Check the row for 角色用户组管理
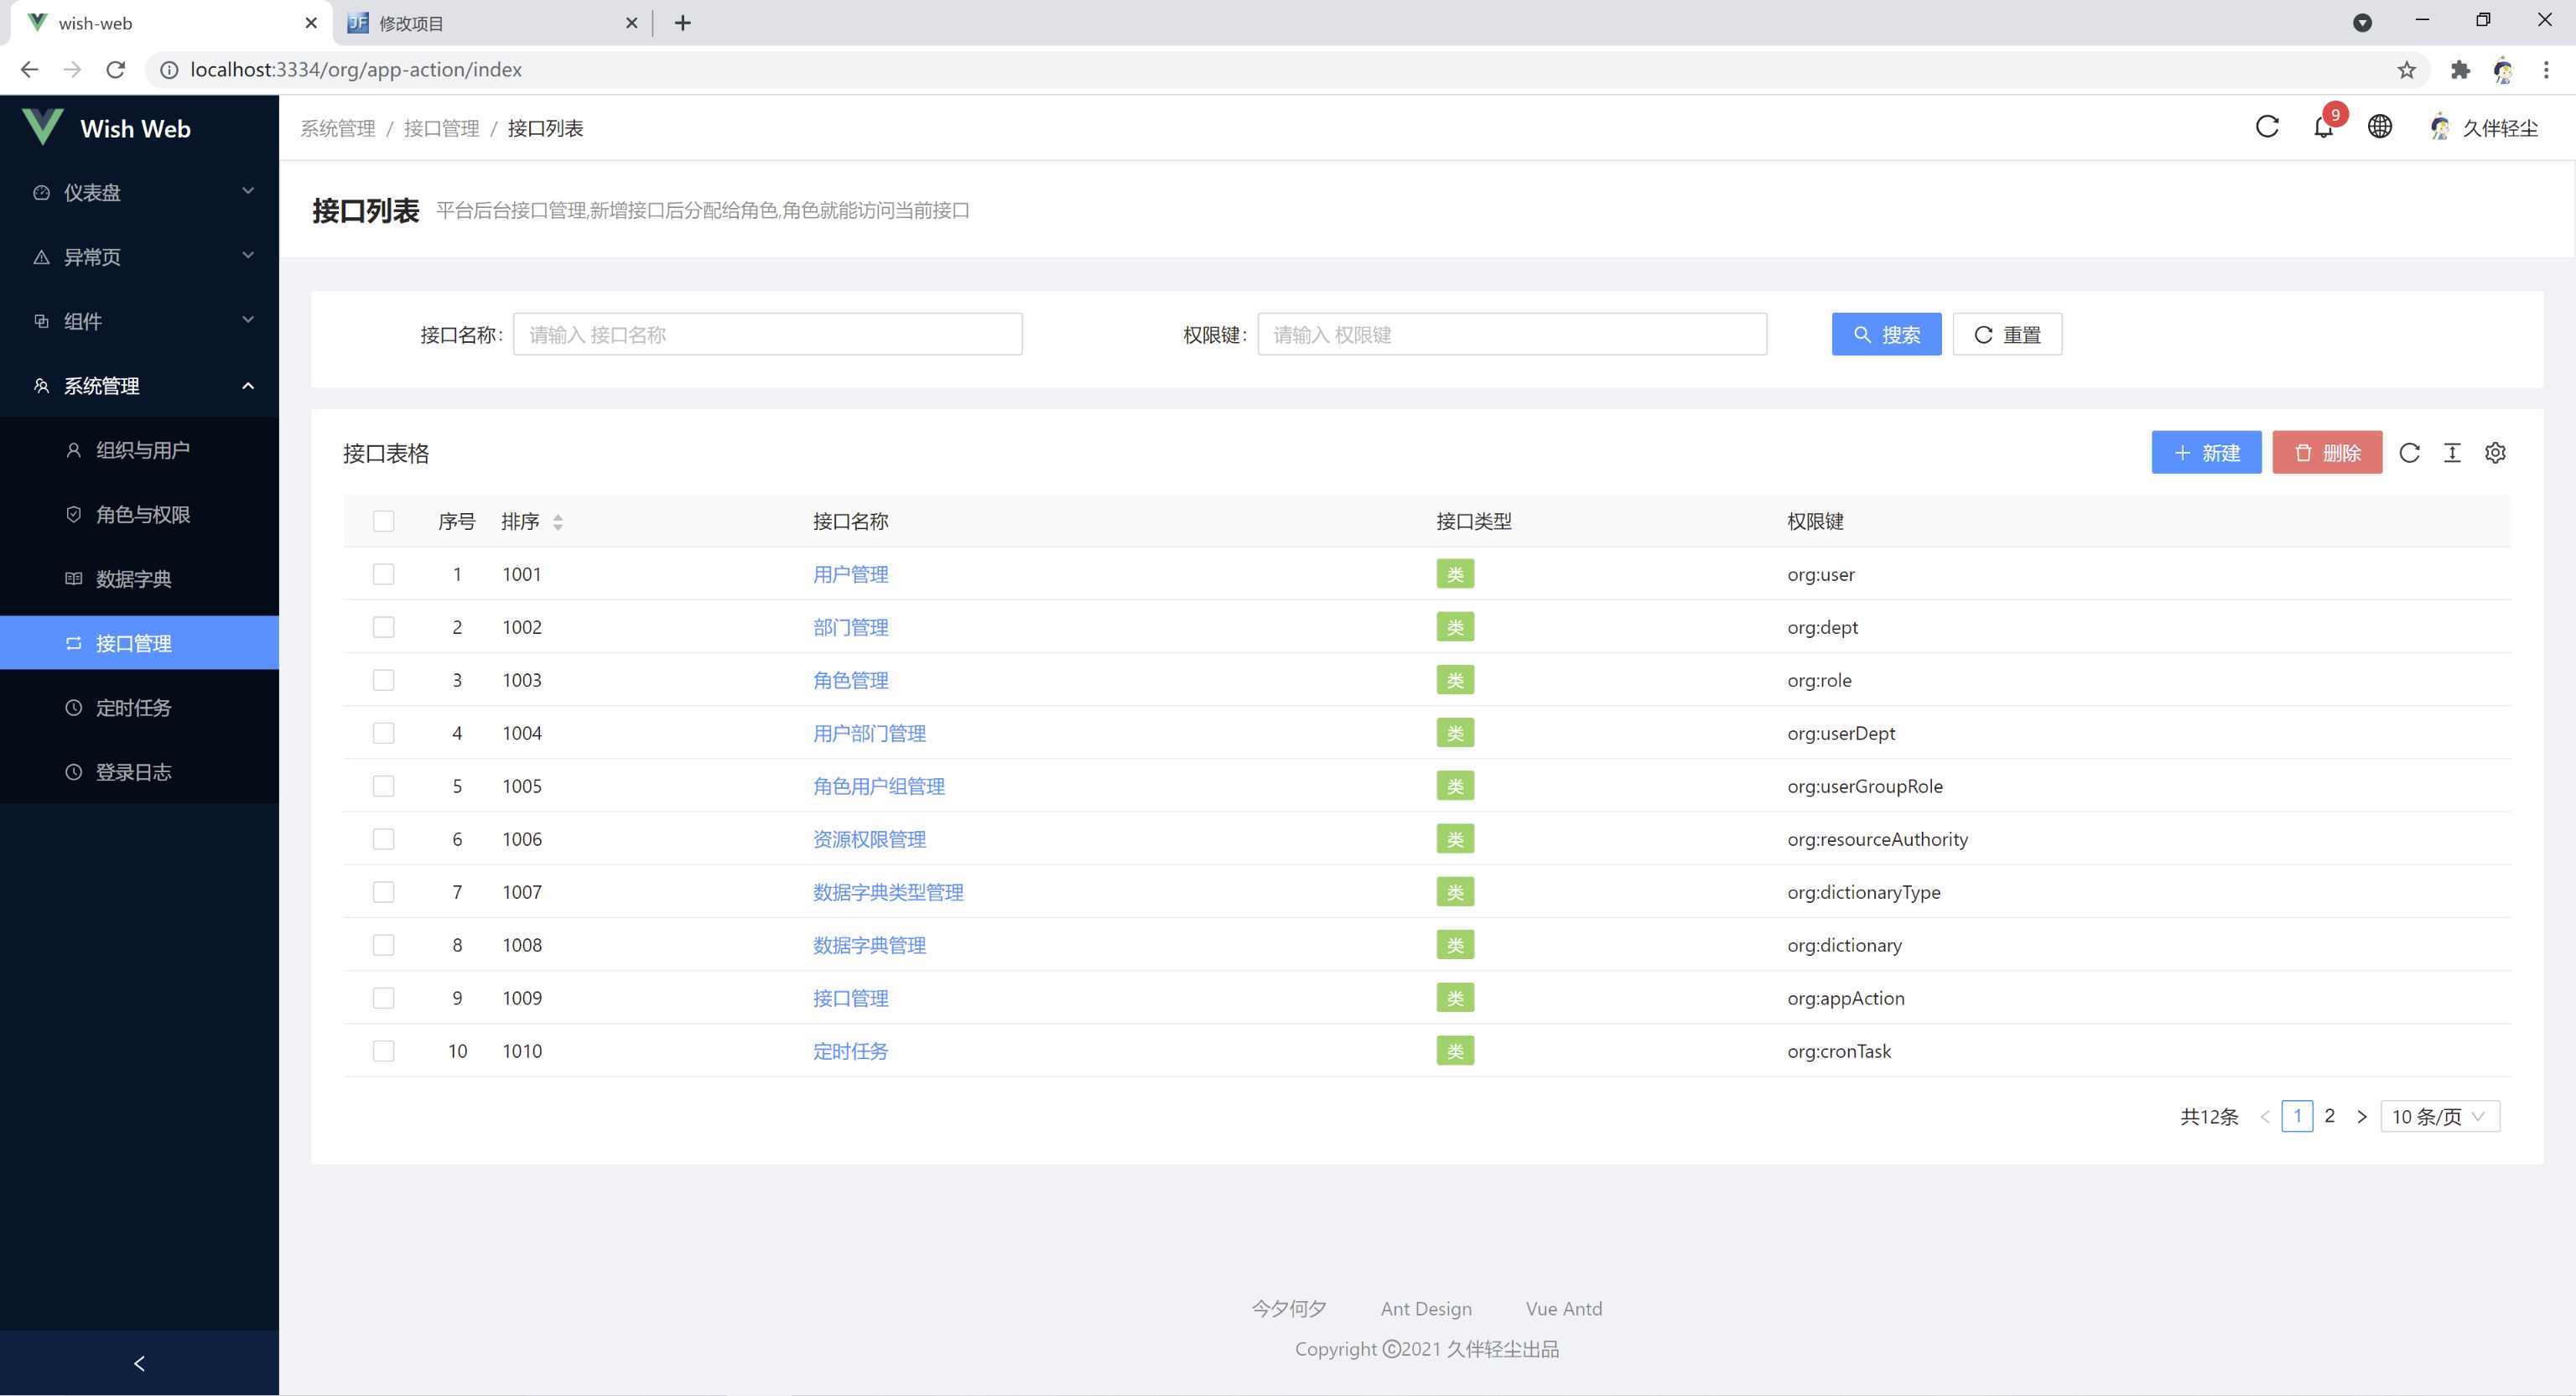 click(x=383, y=786)
